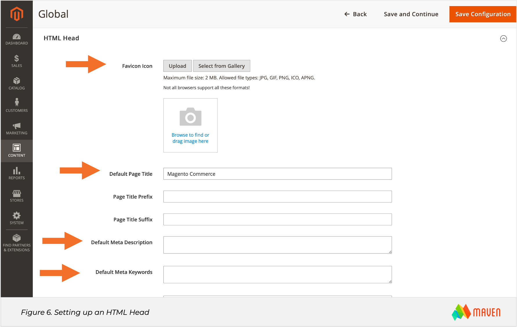
Task: Focus the Default Meta Keywords textarea
Action: (277, 275)
